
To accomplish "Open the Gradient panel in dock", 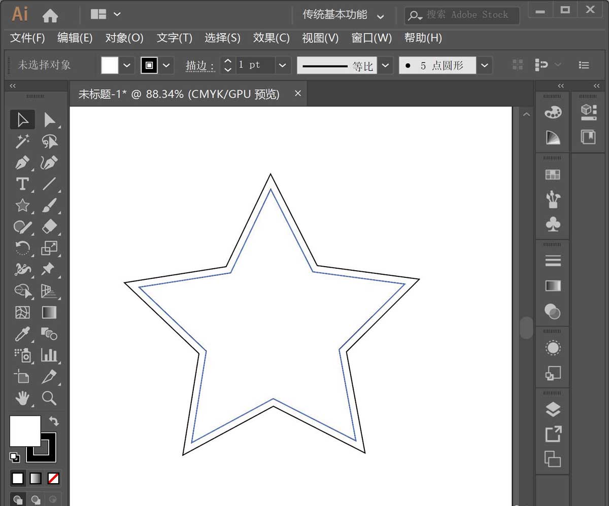I will pos(553,286).
